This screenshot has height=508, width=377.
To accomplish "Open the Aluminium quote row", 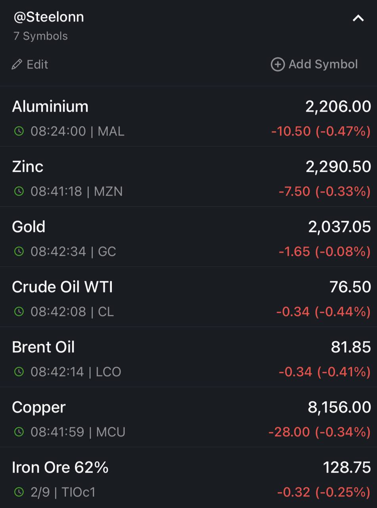I will click(188, 117).
